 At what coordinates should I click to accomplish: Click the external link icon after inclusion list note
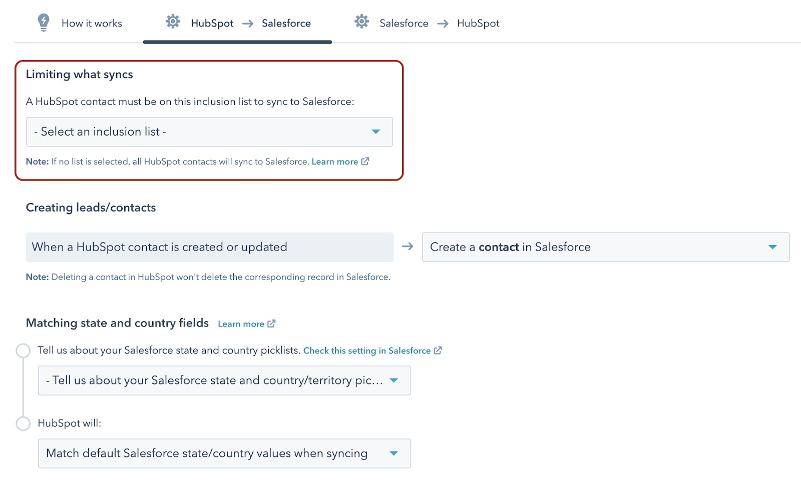point(365,161)
